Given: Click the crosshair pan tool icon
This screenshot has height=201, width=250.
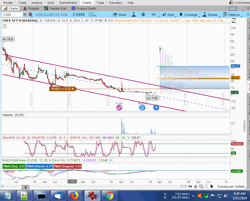Looking at the screenshot, I should point(196,187).
